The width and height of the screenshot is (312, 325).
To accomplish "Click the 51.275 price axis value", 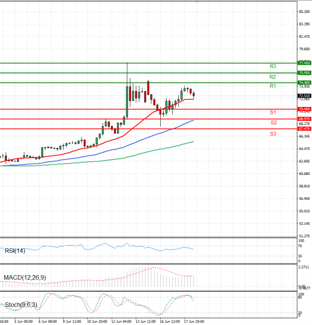I will tap(304, 236).
